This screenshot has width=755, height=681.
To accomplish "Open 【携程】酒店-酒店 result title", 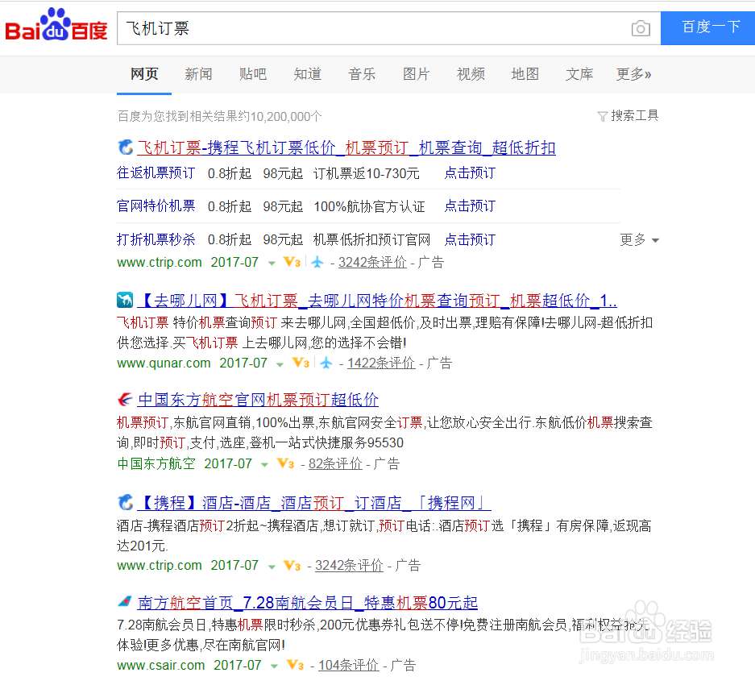I will (x=314, y=503).
